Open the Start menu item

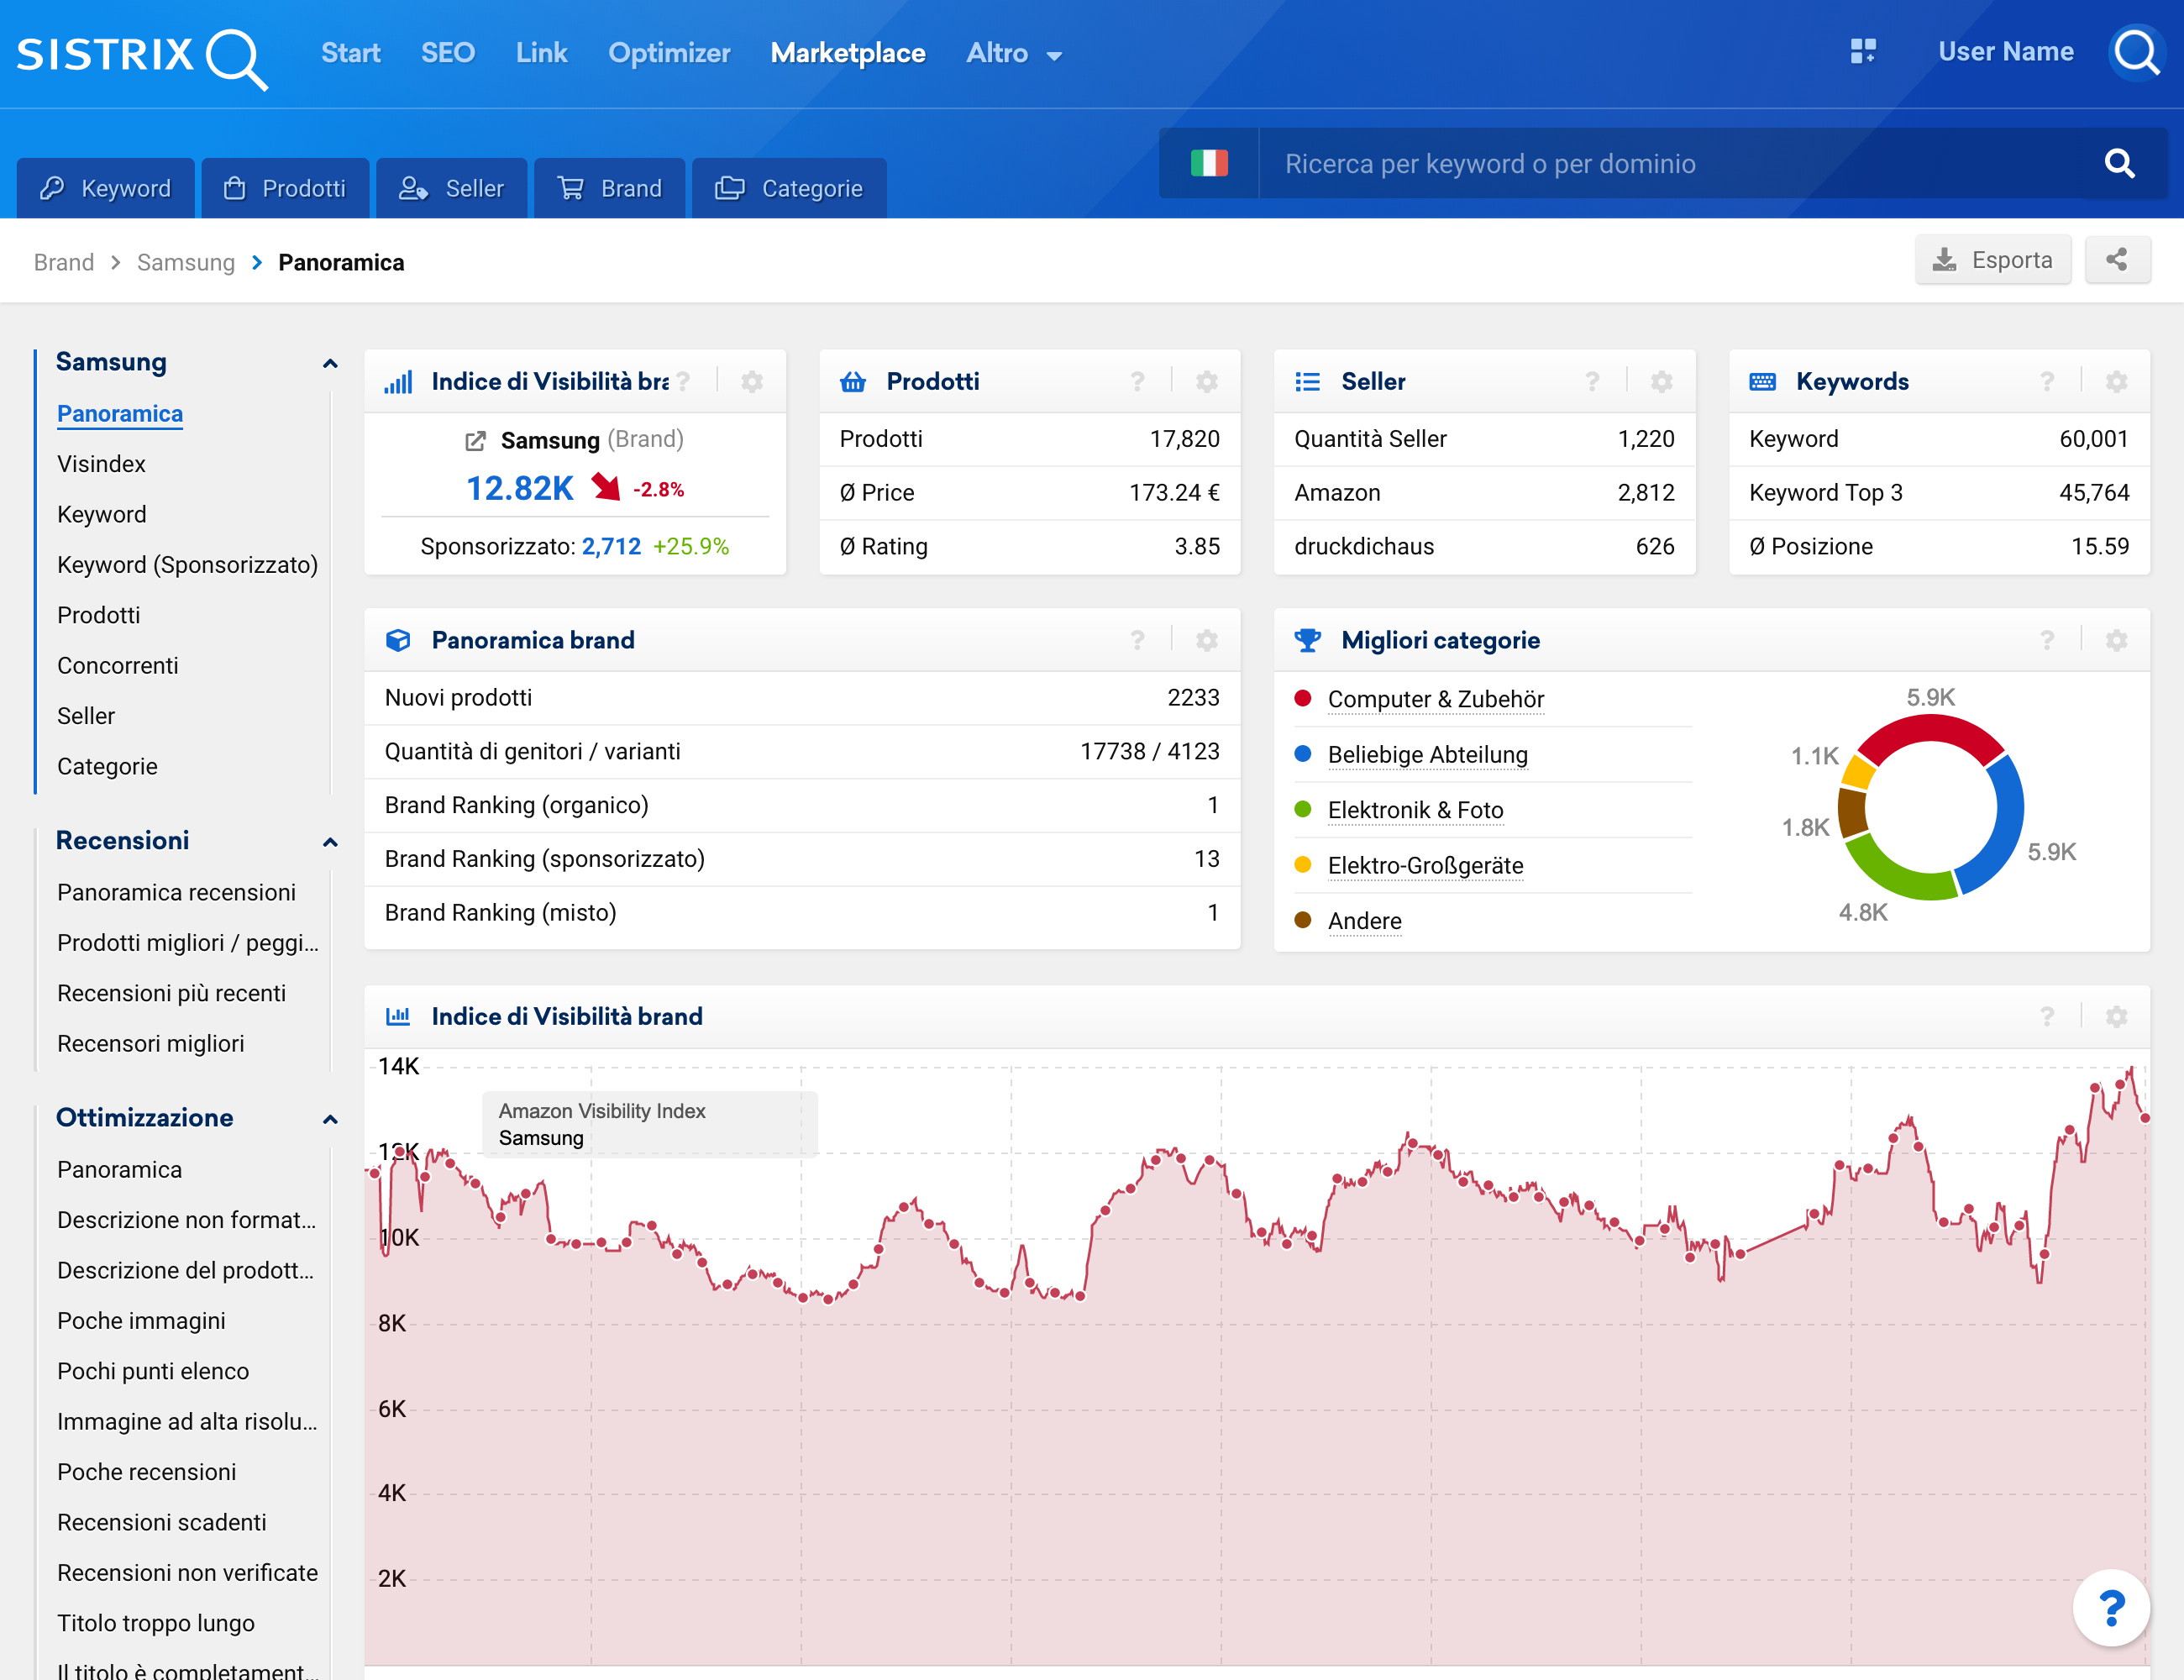coord(350,53)
